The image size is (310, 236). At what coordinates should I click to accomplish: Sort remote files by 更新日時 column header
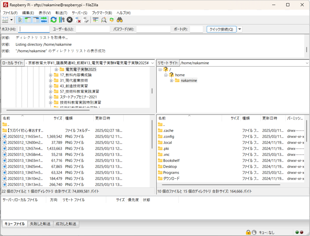point(270,118)
